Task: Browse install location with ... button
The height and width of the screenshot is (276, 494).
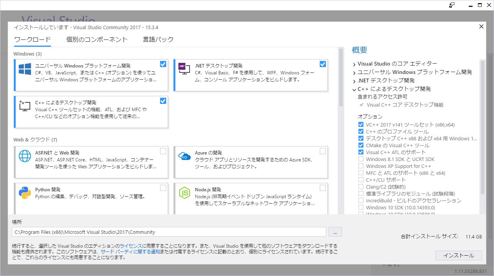Action: click(335, 232)
